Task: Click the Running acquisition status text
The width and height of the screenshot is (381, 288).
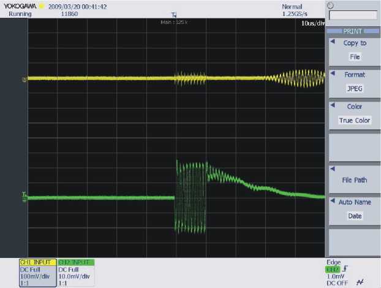Action: tap(20, 13)
